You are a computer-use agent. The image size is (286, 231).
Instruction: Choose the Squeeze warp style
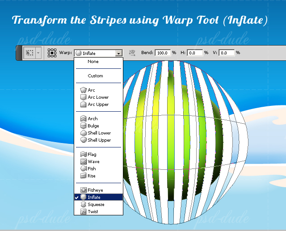tap(98, 205)
